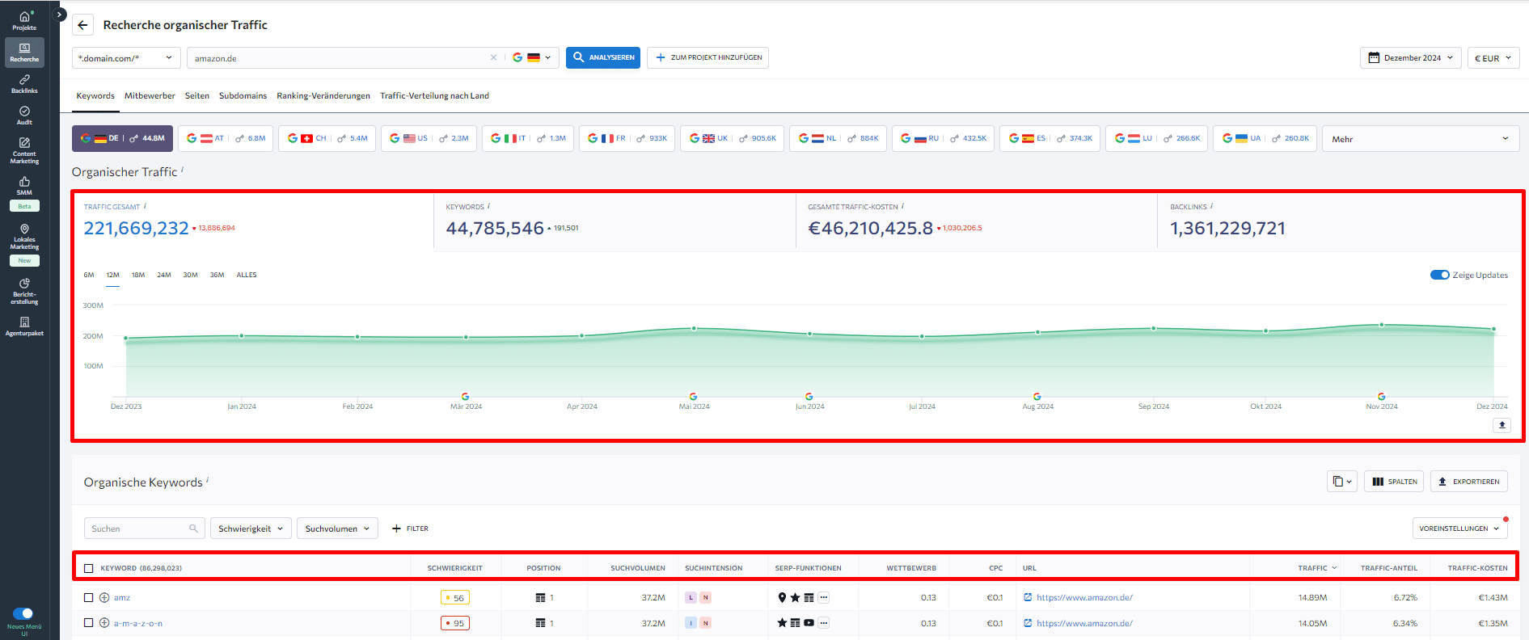Open Lokales Marketing in the sidebar
This screenshot has height=640, width=1529.
point(24,237)
